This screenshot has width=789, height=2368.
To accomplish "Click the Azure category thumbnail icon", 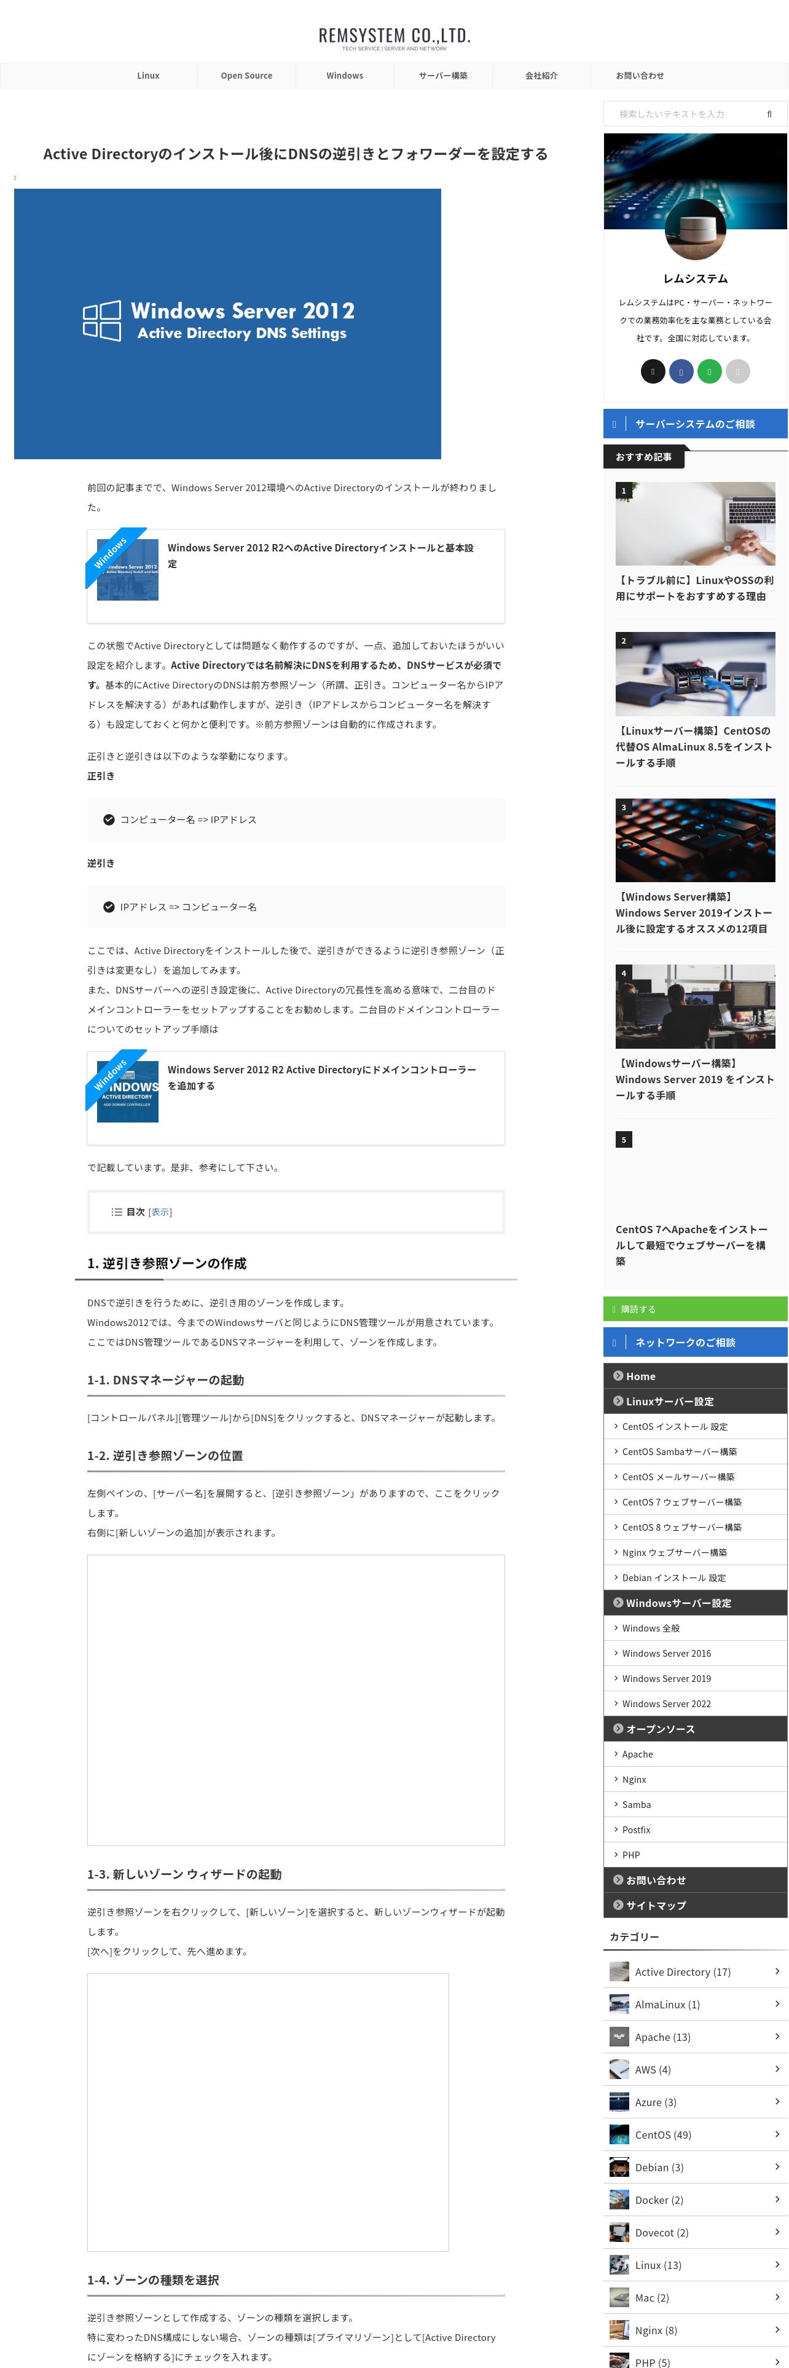I will point(619,2102).
